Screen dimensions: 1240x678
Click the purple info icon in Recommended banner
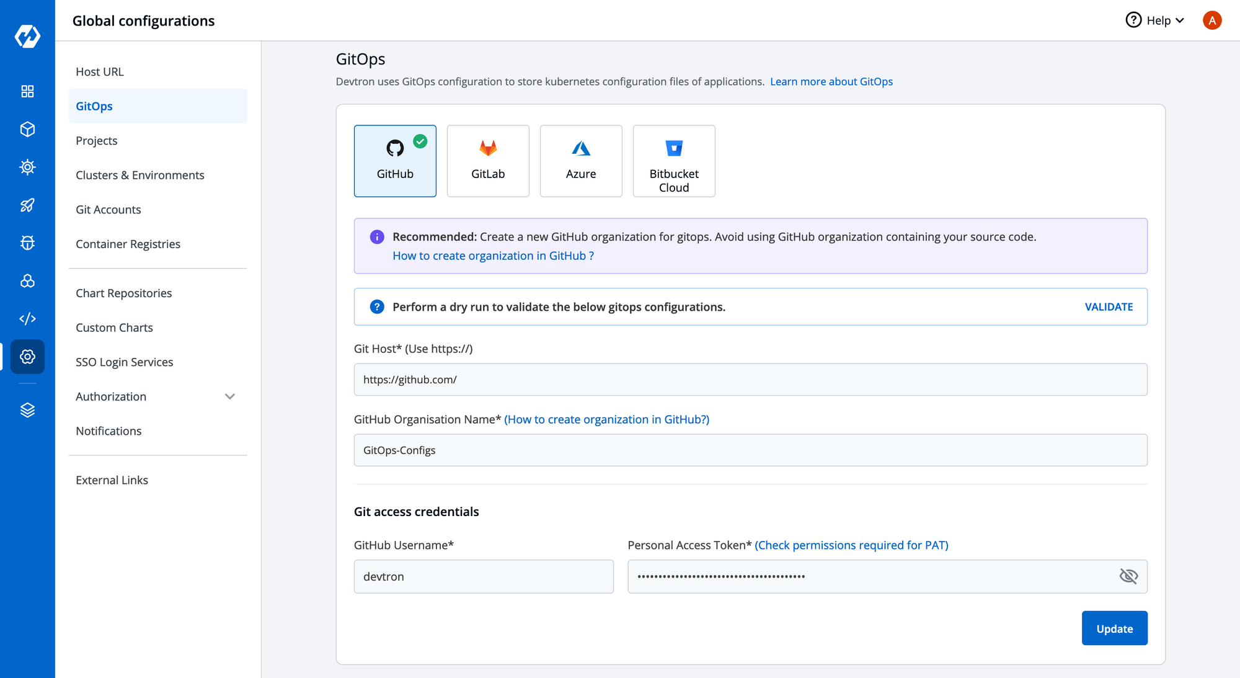[x=377, y=236]
